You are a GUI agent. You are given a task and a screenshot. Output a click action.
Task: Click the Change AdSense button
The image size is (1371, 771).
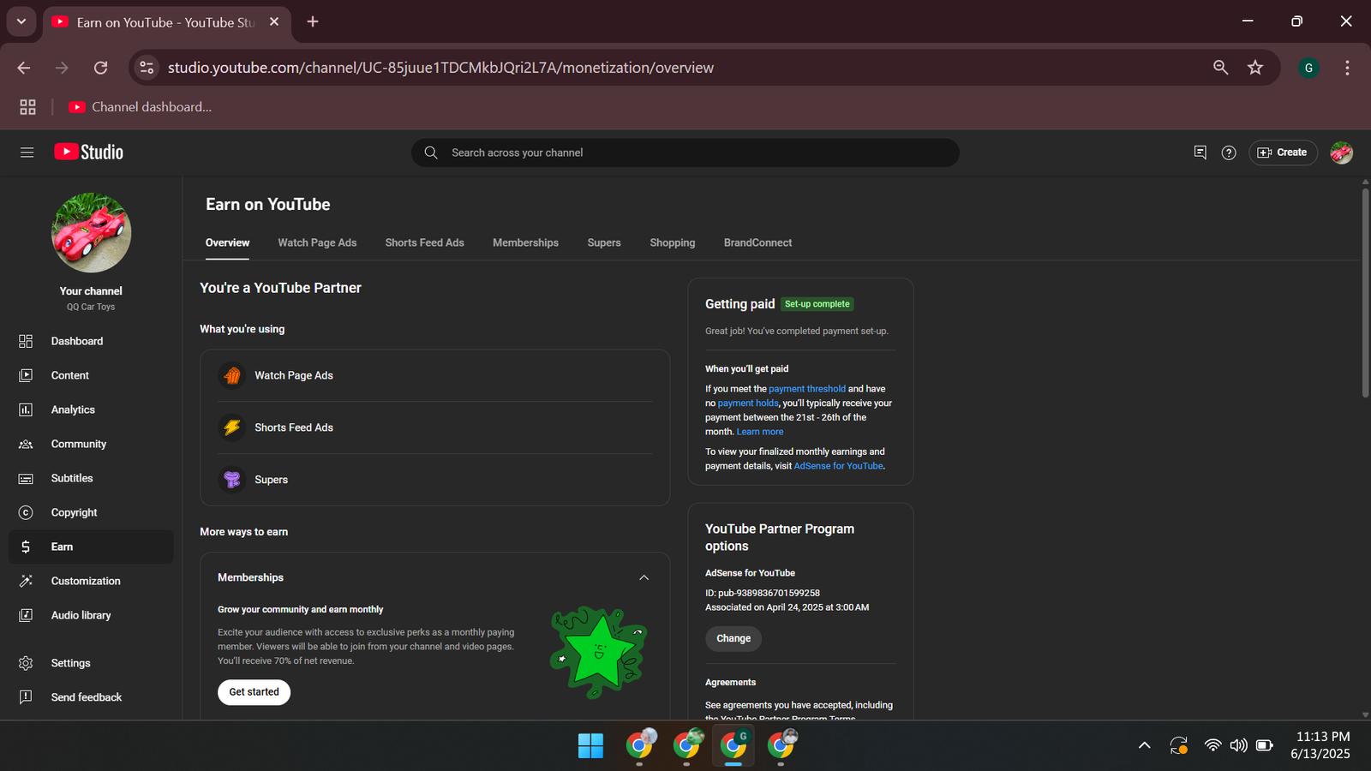[733, 638]
